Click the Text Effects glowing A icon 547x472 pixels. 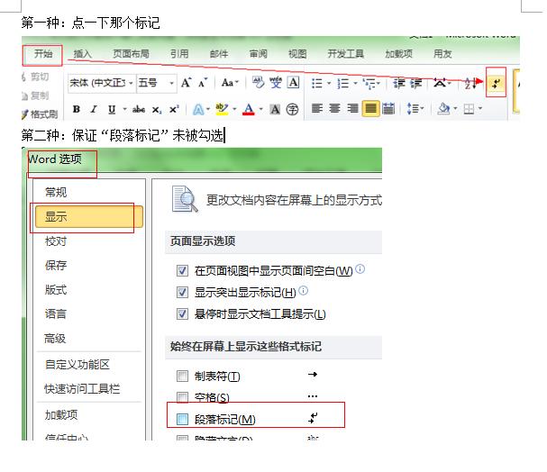(x=198, y=110)
